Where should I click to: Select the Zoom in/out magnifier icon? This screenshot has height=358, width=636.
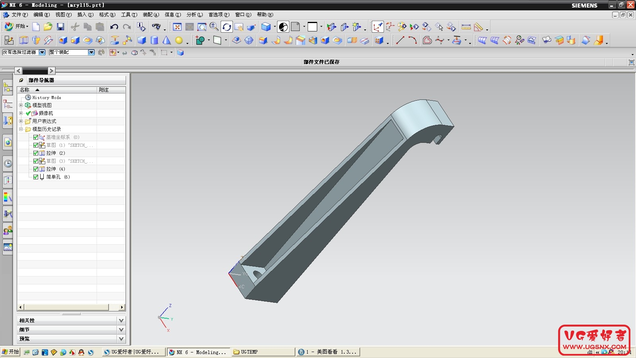click(x=214, y=27)
